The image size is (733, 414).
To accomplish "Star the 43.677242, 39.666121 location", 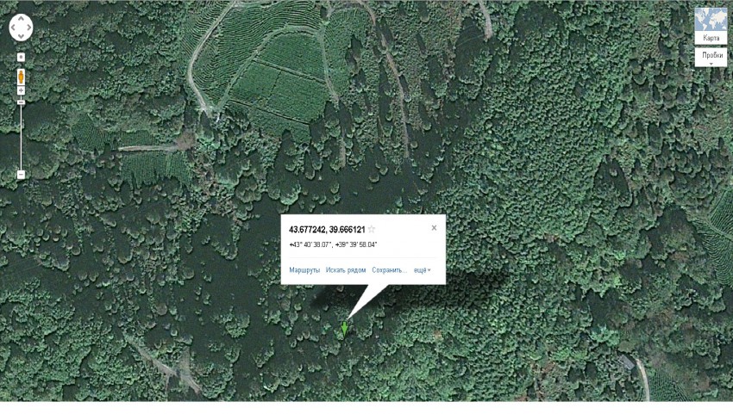I will click(x=372, y=229).
